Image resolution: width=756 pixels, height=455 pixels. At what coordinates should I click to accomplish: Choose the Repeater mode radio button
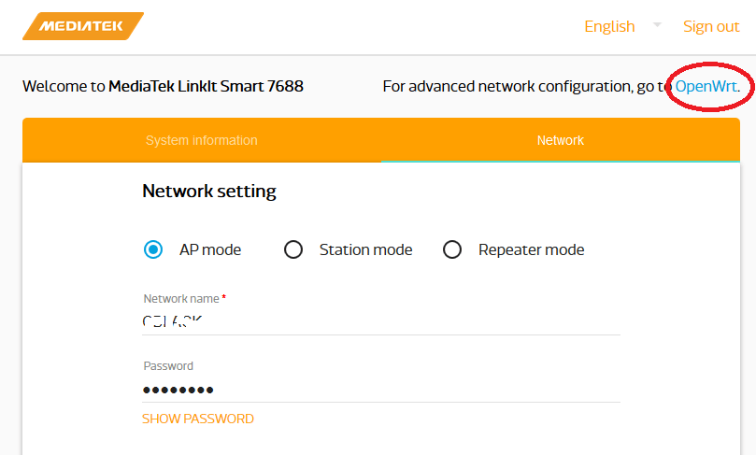[x=452, y=249]
